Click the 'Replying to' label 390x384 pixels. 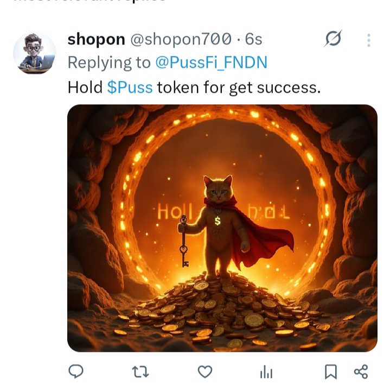point(109,62)
